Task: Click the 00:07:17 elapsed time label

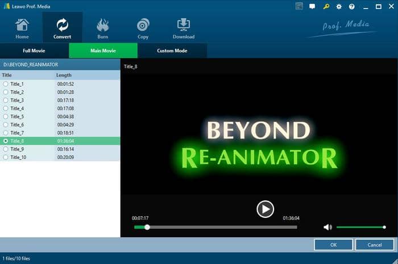Action: point(140,218)
